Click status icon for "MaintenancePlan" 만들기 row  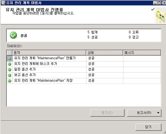pyautogui.click(x=9, y=58)
